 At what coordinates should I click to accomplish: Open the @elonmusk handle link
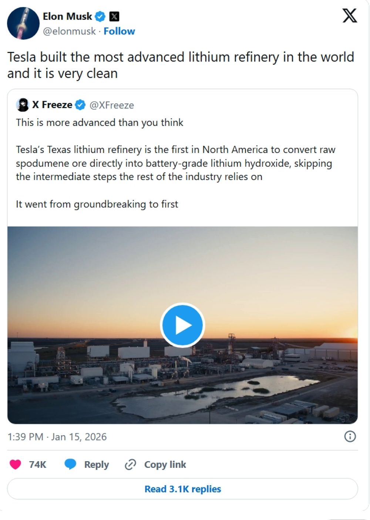pyautogui.click(x=69, y=31)
